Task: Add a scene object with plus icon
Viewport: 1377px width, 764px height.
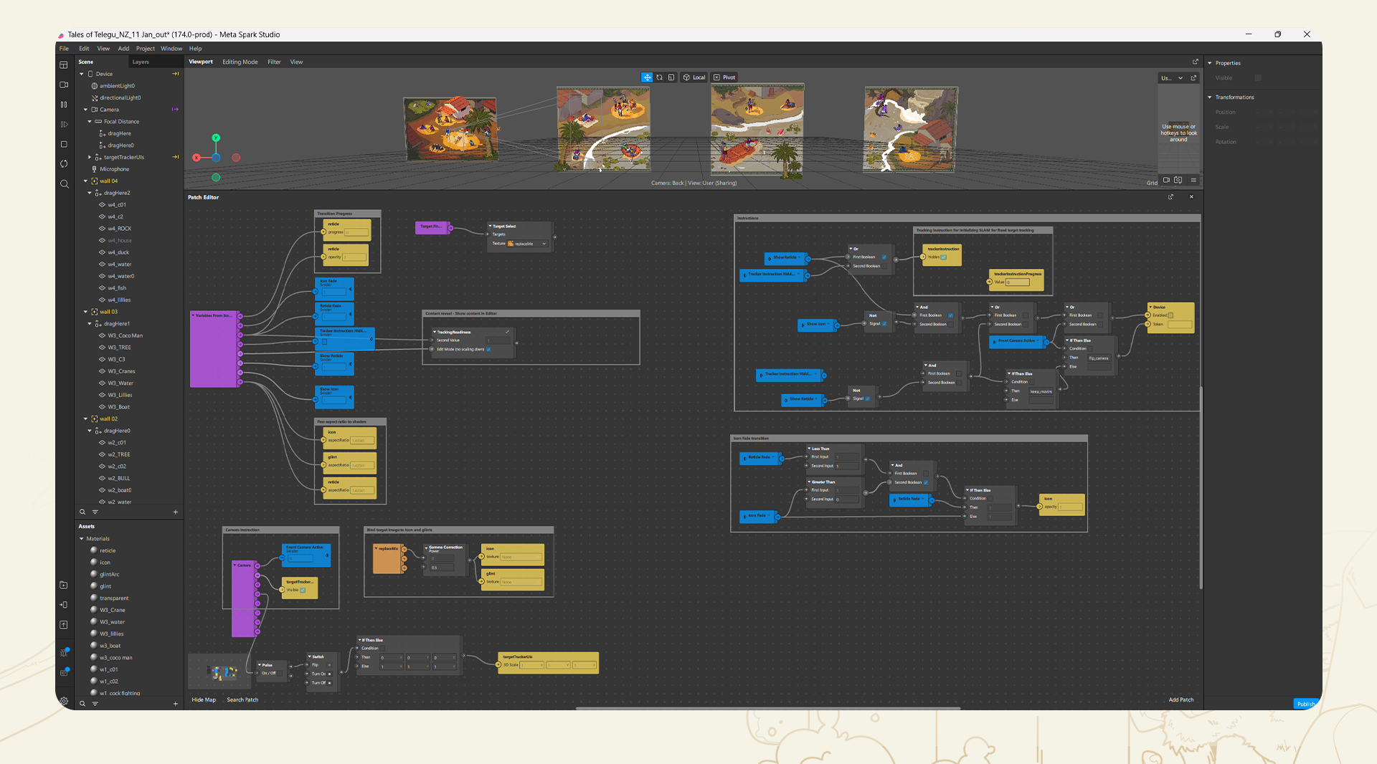Action: (175, 512)
